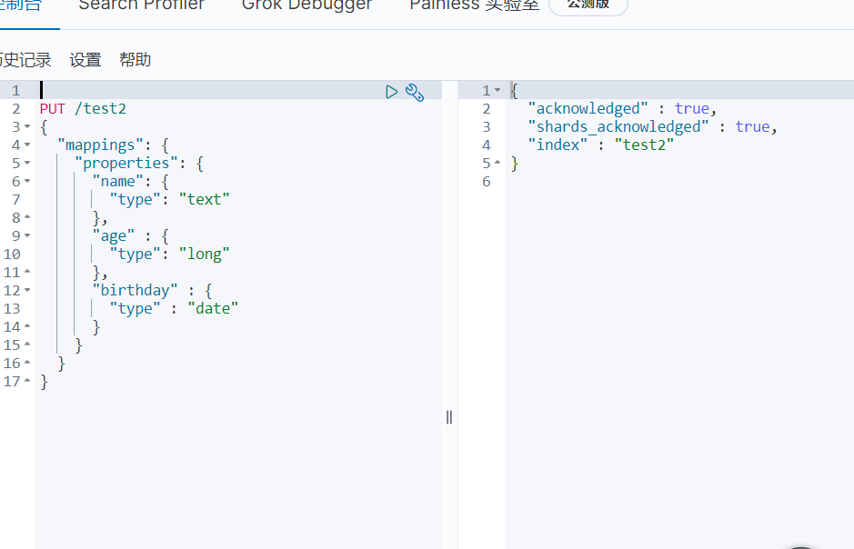The height and width of the screenshot is (549, 854).
Task: Open the Grok Debugger tab
Action: point(306,5)
